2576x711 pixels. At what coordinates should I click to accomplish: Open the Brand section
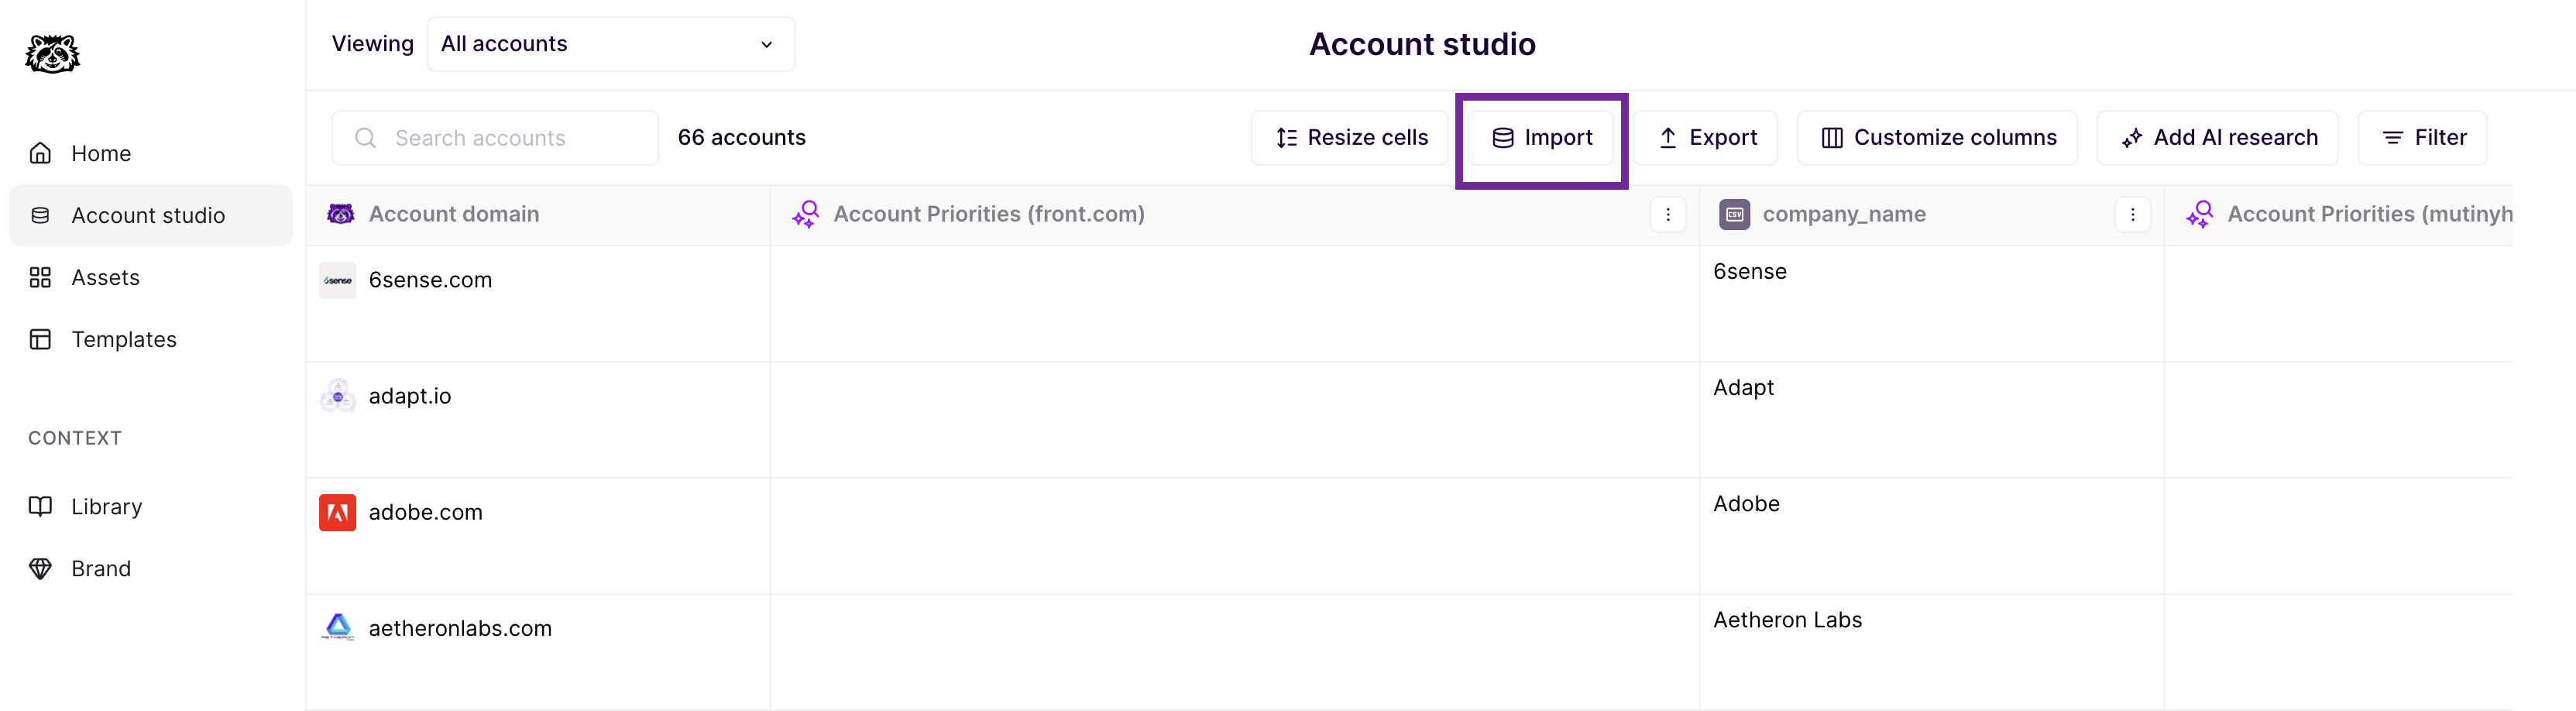[101, 569]
